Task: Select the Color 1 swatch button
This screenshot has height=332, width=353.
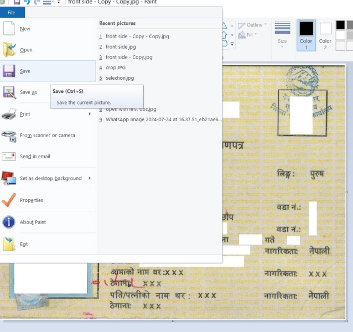Action: (x=306, y=35)
